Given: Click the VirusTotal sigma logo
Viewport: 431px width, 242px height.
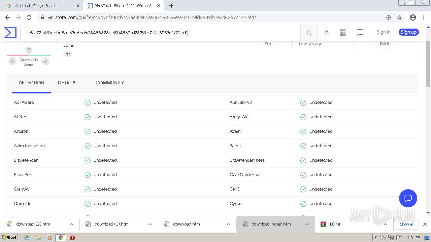Looking at the screenshot, I should [x=10, y=33].
